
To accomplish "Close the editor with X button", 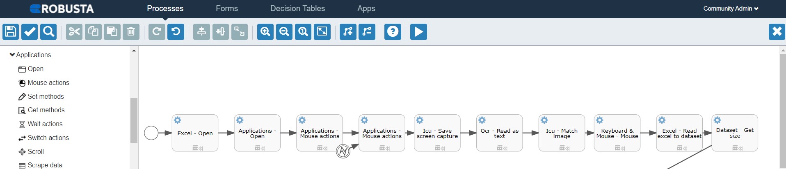I will [777, 32].
